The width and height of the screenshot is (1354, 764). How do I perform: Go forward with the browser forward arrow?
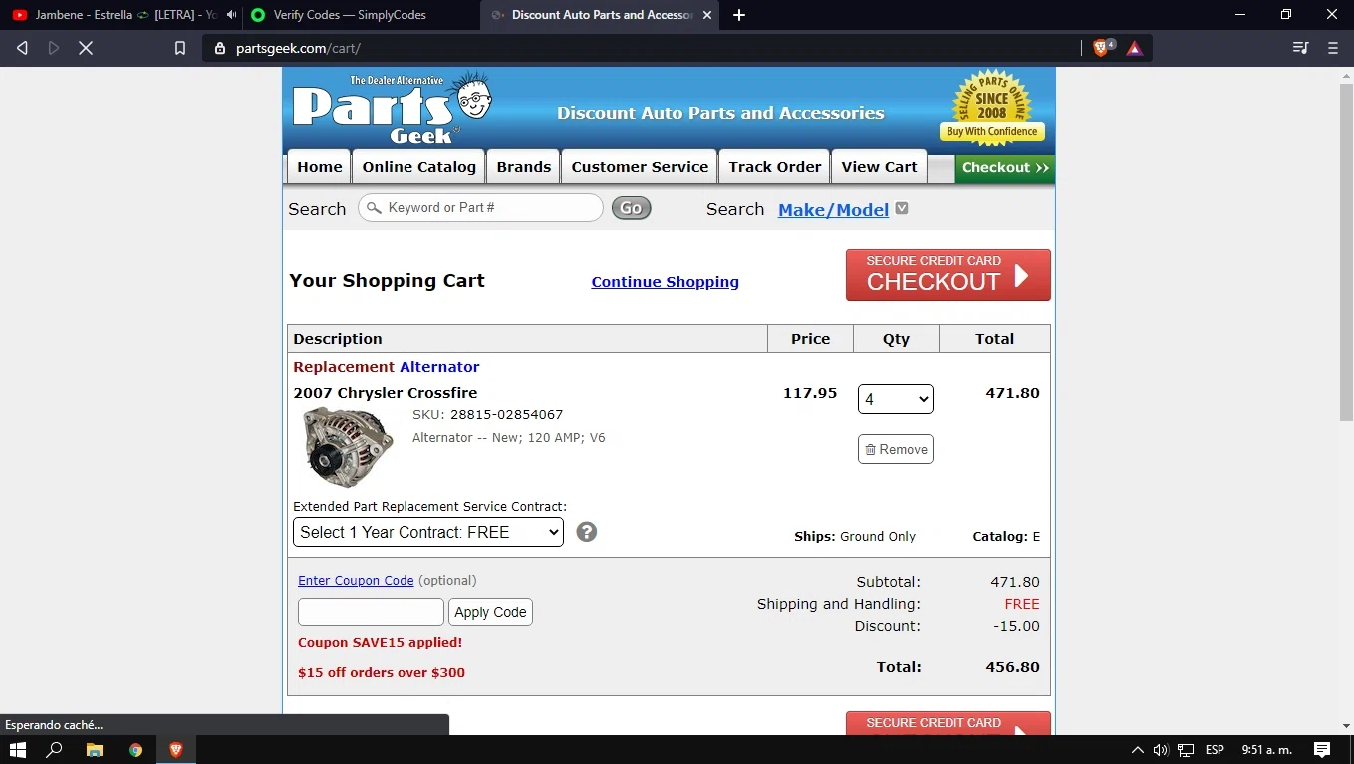[x=54, y=48]
